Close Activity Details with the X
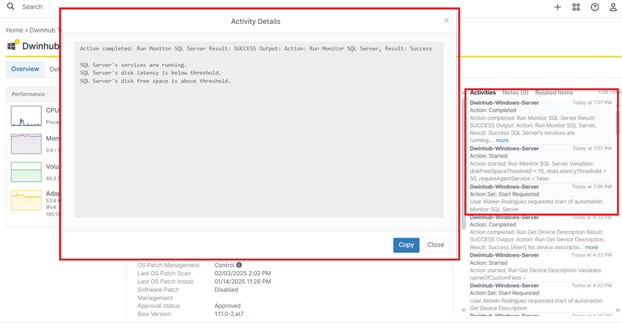This screenshot has width=622, height=323. coord(447,20)
